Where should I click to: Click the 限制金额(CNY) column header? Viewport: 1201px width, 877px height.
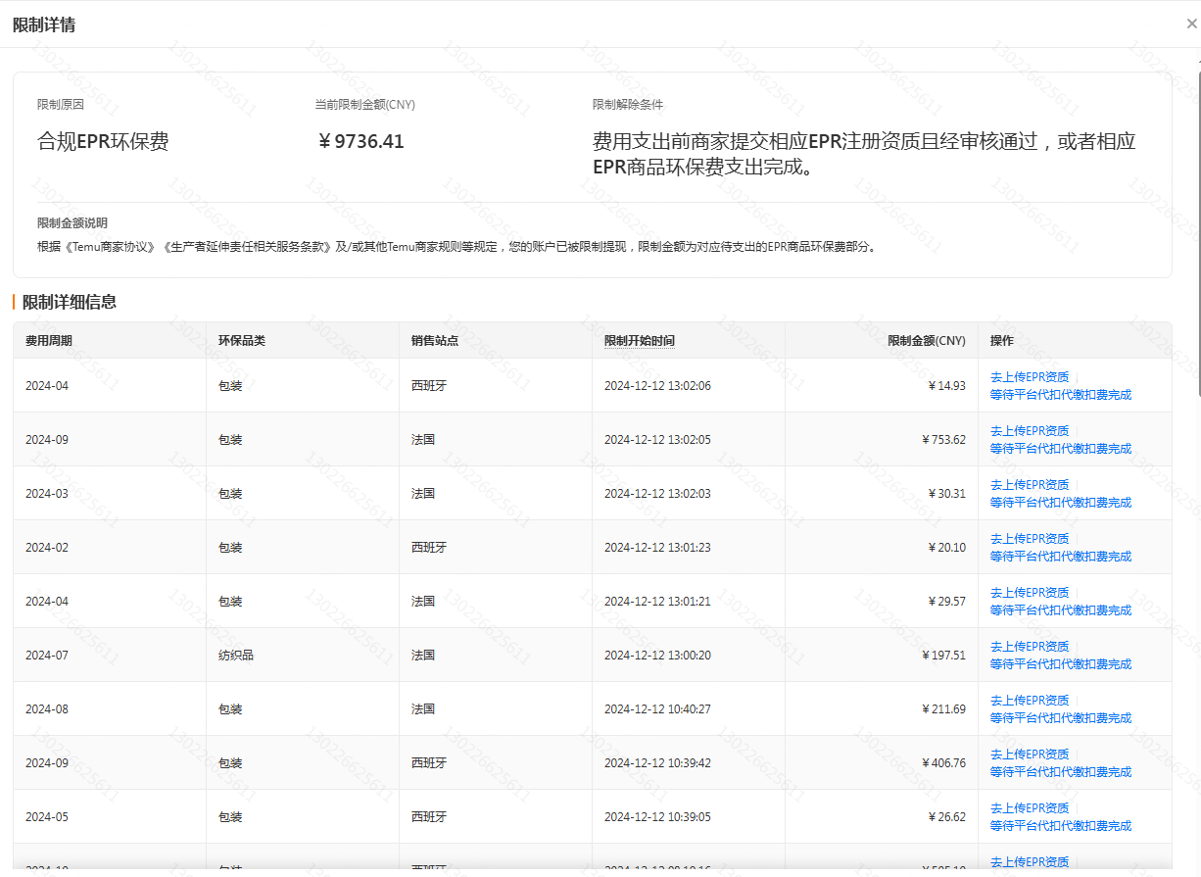coord(927,341)
